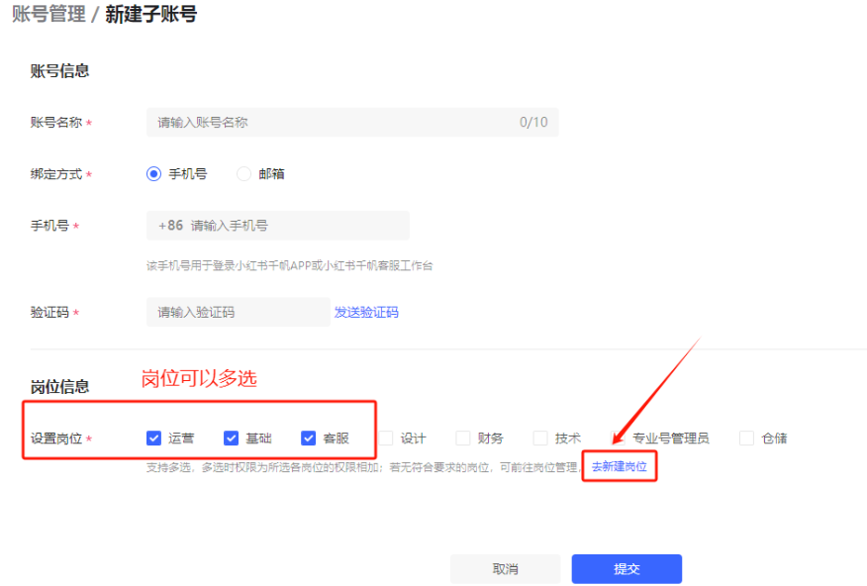Screen dimensions: 867x586
Task: Check the 技术 role checkbox
Action: click(x=540, y=439)
